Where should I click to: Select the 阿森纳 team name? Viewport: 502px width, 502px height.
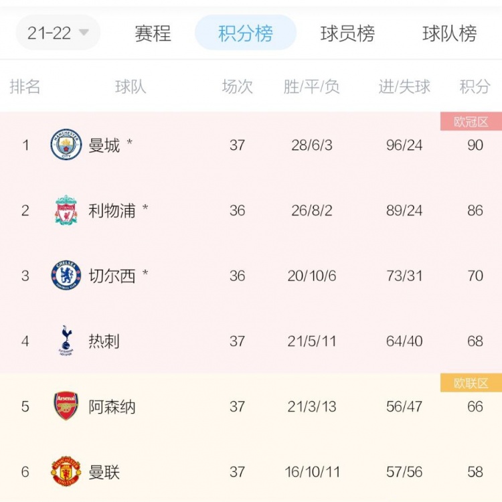pyautogui.click(x=112, y=406)
